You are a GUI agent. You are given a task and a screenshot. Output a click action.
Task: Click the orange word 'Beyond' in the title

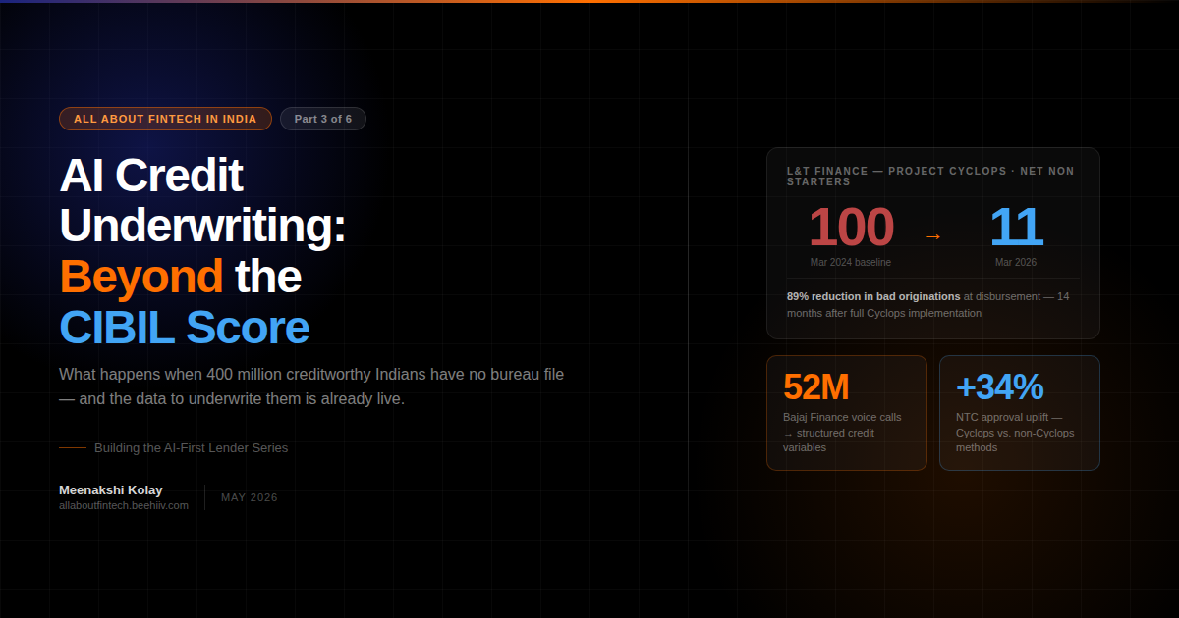(x=141, y=277)
